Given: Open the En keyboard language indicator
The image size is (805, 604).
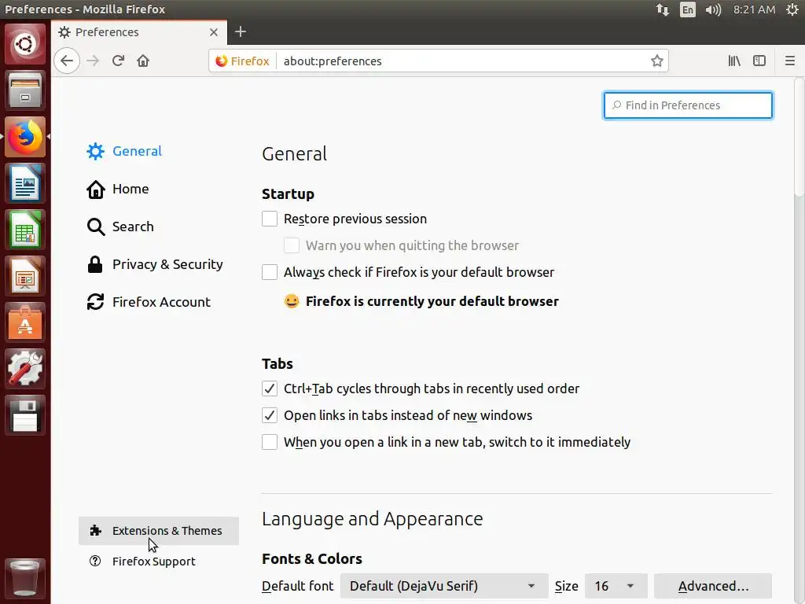Looking at the screenshot, I should pos(687,9).
